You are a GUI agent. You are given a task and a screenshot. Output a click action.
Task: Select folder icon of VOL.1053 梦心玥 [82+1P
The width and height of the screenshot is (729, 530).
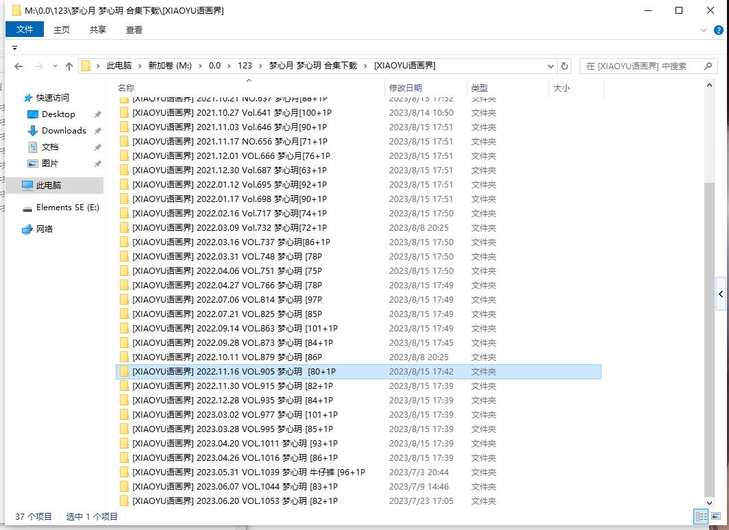click(124, 501)
